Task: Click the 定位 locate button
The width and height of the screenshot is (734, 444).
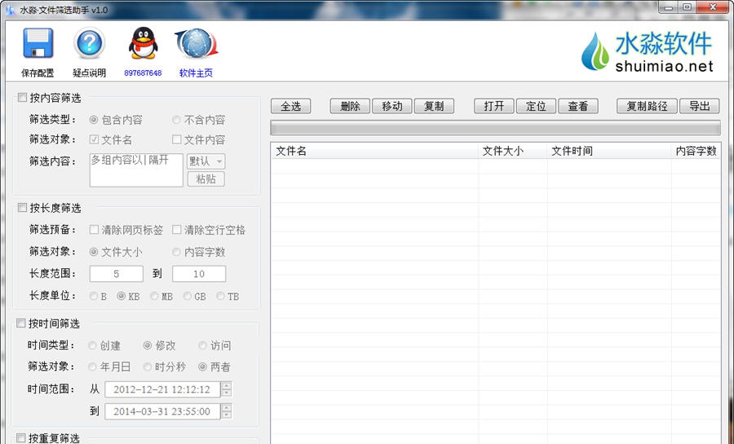Action: [536, 106]
